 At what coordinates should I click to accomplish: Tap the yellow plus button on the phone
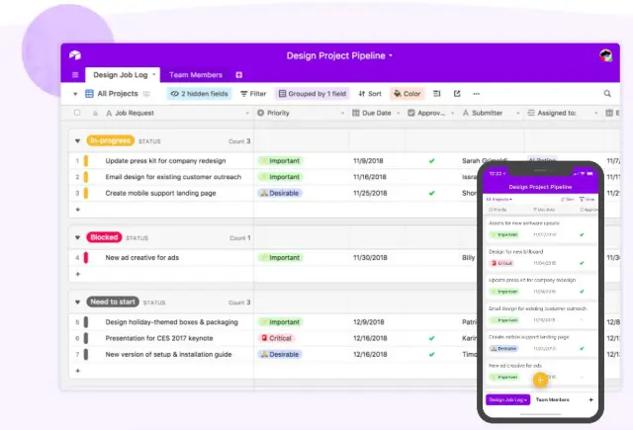point(540,379)
